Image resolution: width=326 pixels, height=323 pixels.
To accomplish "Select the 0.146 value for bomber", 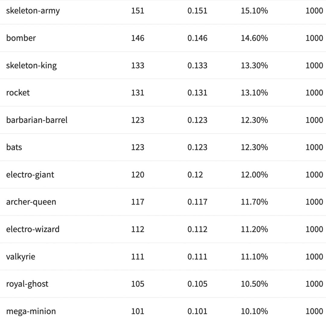I will [x=197, y=38].
